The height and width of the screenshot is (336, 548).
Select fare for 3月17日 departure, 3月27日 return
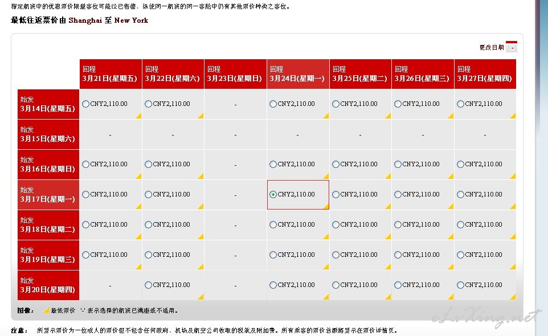coord(460,195)
